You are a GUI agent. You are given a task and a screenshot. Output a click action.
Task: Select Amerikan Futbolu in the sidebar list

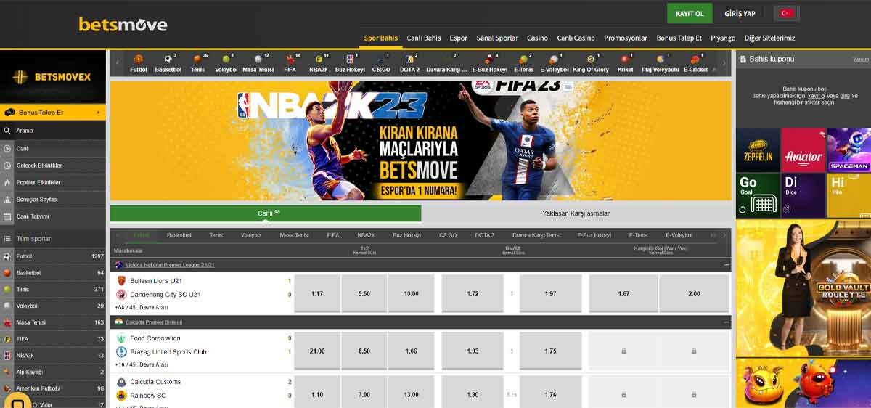point(53,388)
